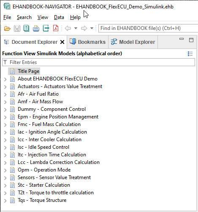This screenshot has width=198, height=212.
Task: Minimize the Document Explorer panel
Action: click(182, 39)
